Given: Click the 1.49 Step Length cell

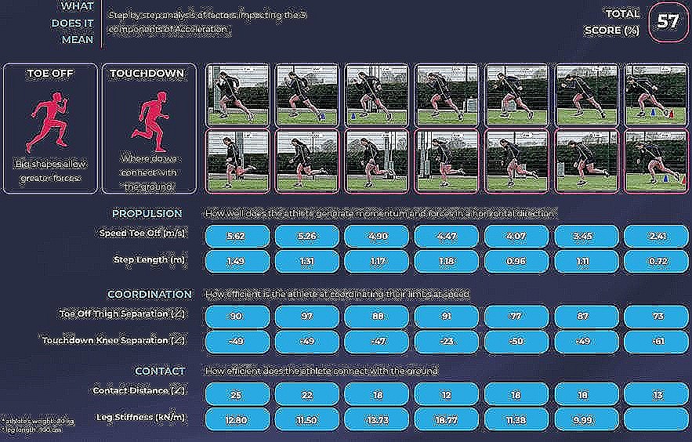Looking at the screenshot, I should point(237,262).
